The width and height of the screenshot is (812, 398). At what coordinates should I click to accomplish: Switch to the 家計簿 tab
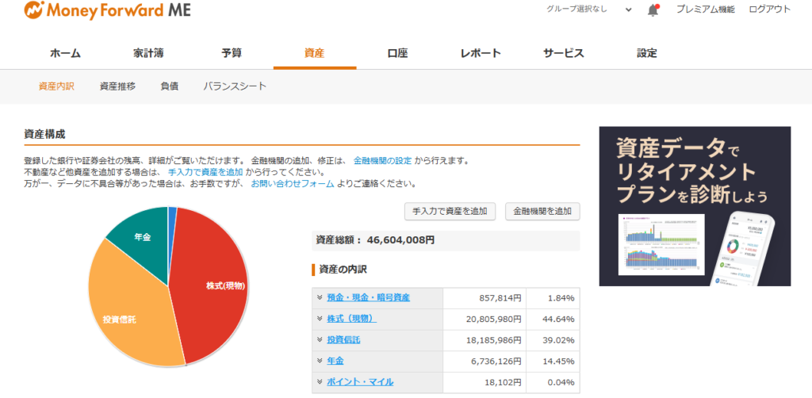[x=149, y=53]
